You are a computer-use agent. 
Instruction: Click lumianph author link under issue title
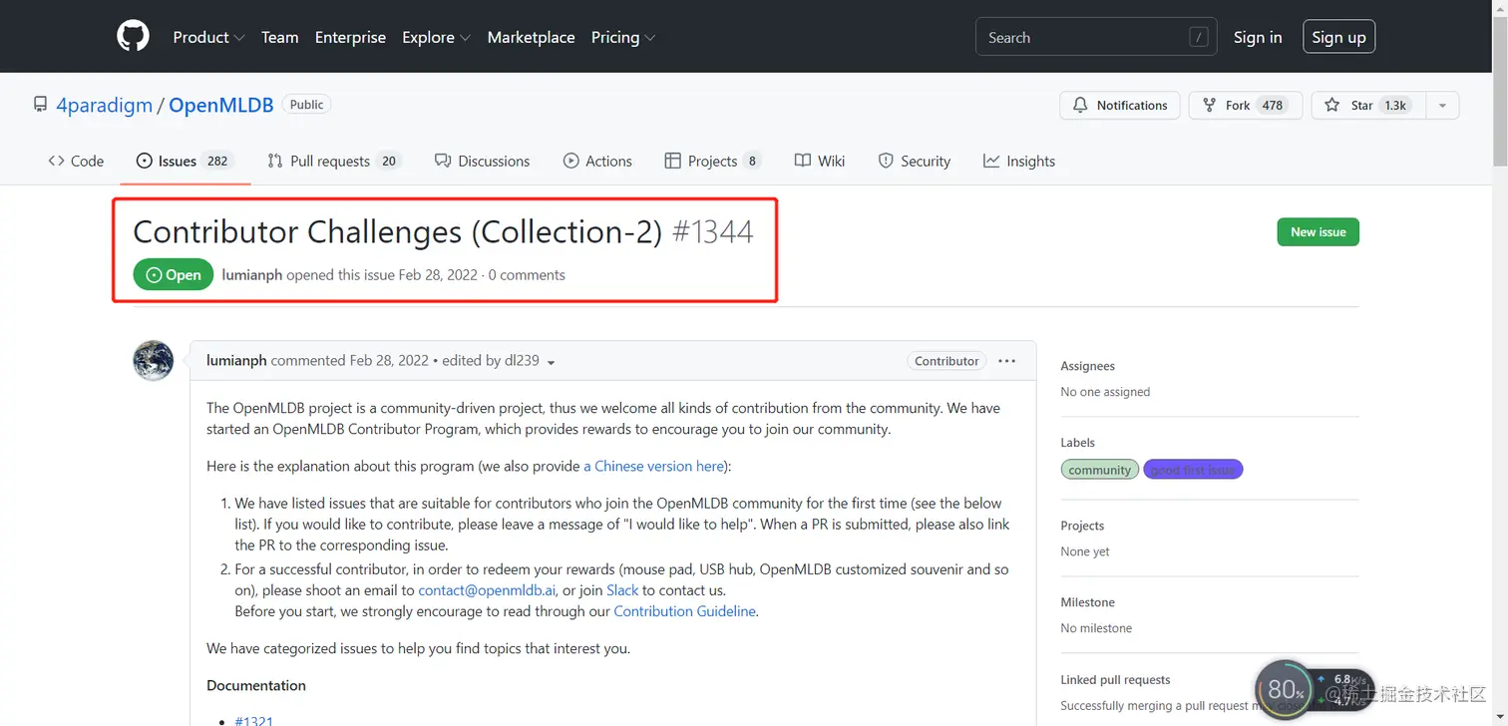pos(252,275)
